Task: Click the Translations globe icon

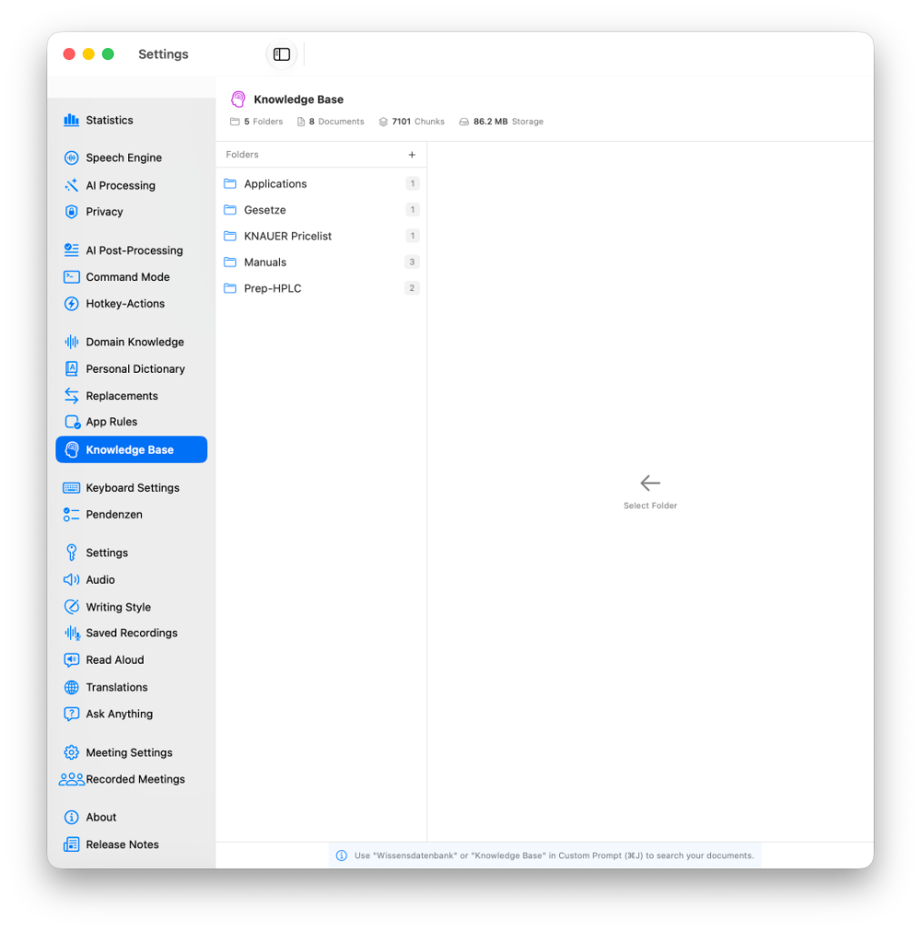Action: coord(71,687)
